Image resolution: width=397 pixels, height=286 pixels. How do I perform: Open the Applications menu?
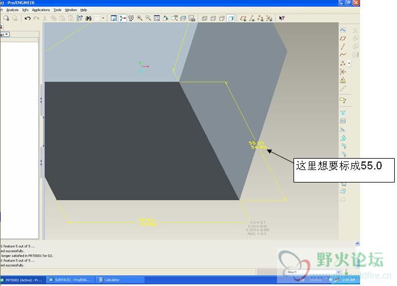tap(41, 10)
